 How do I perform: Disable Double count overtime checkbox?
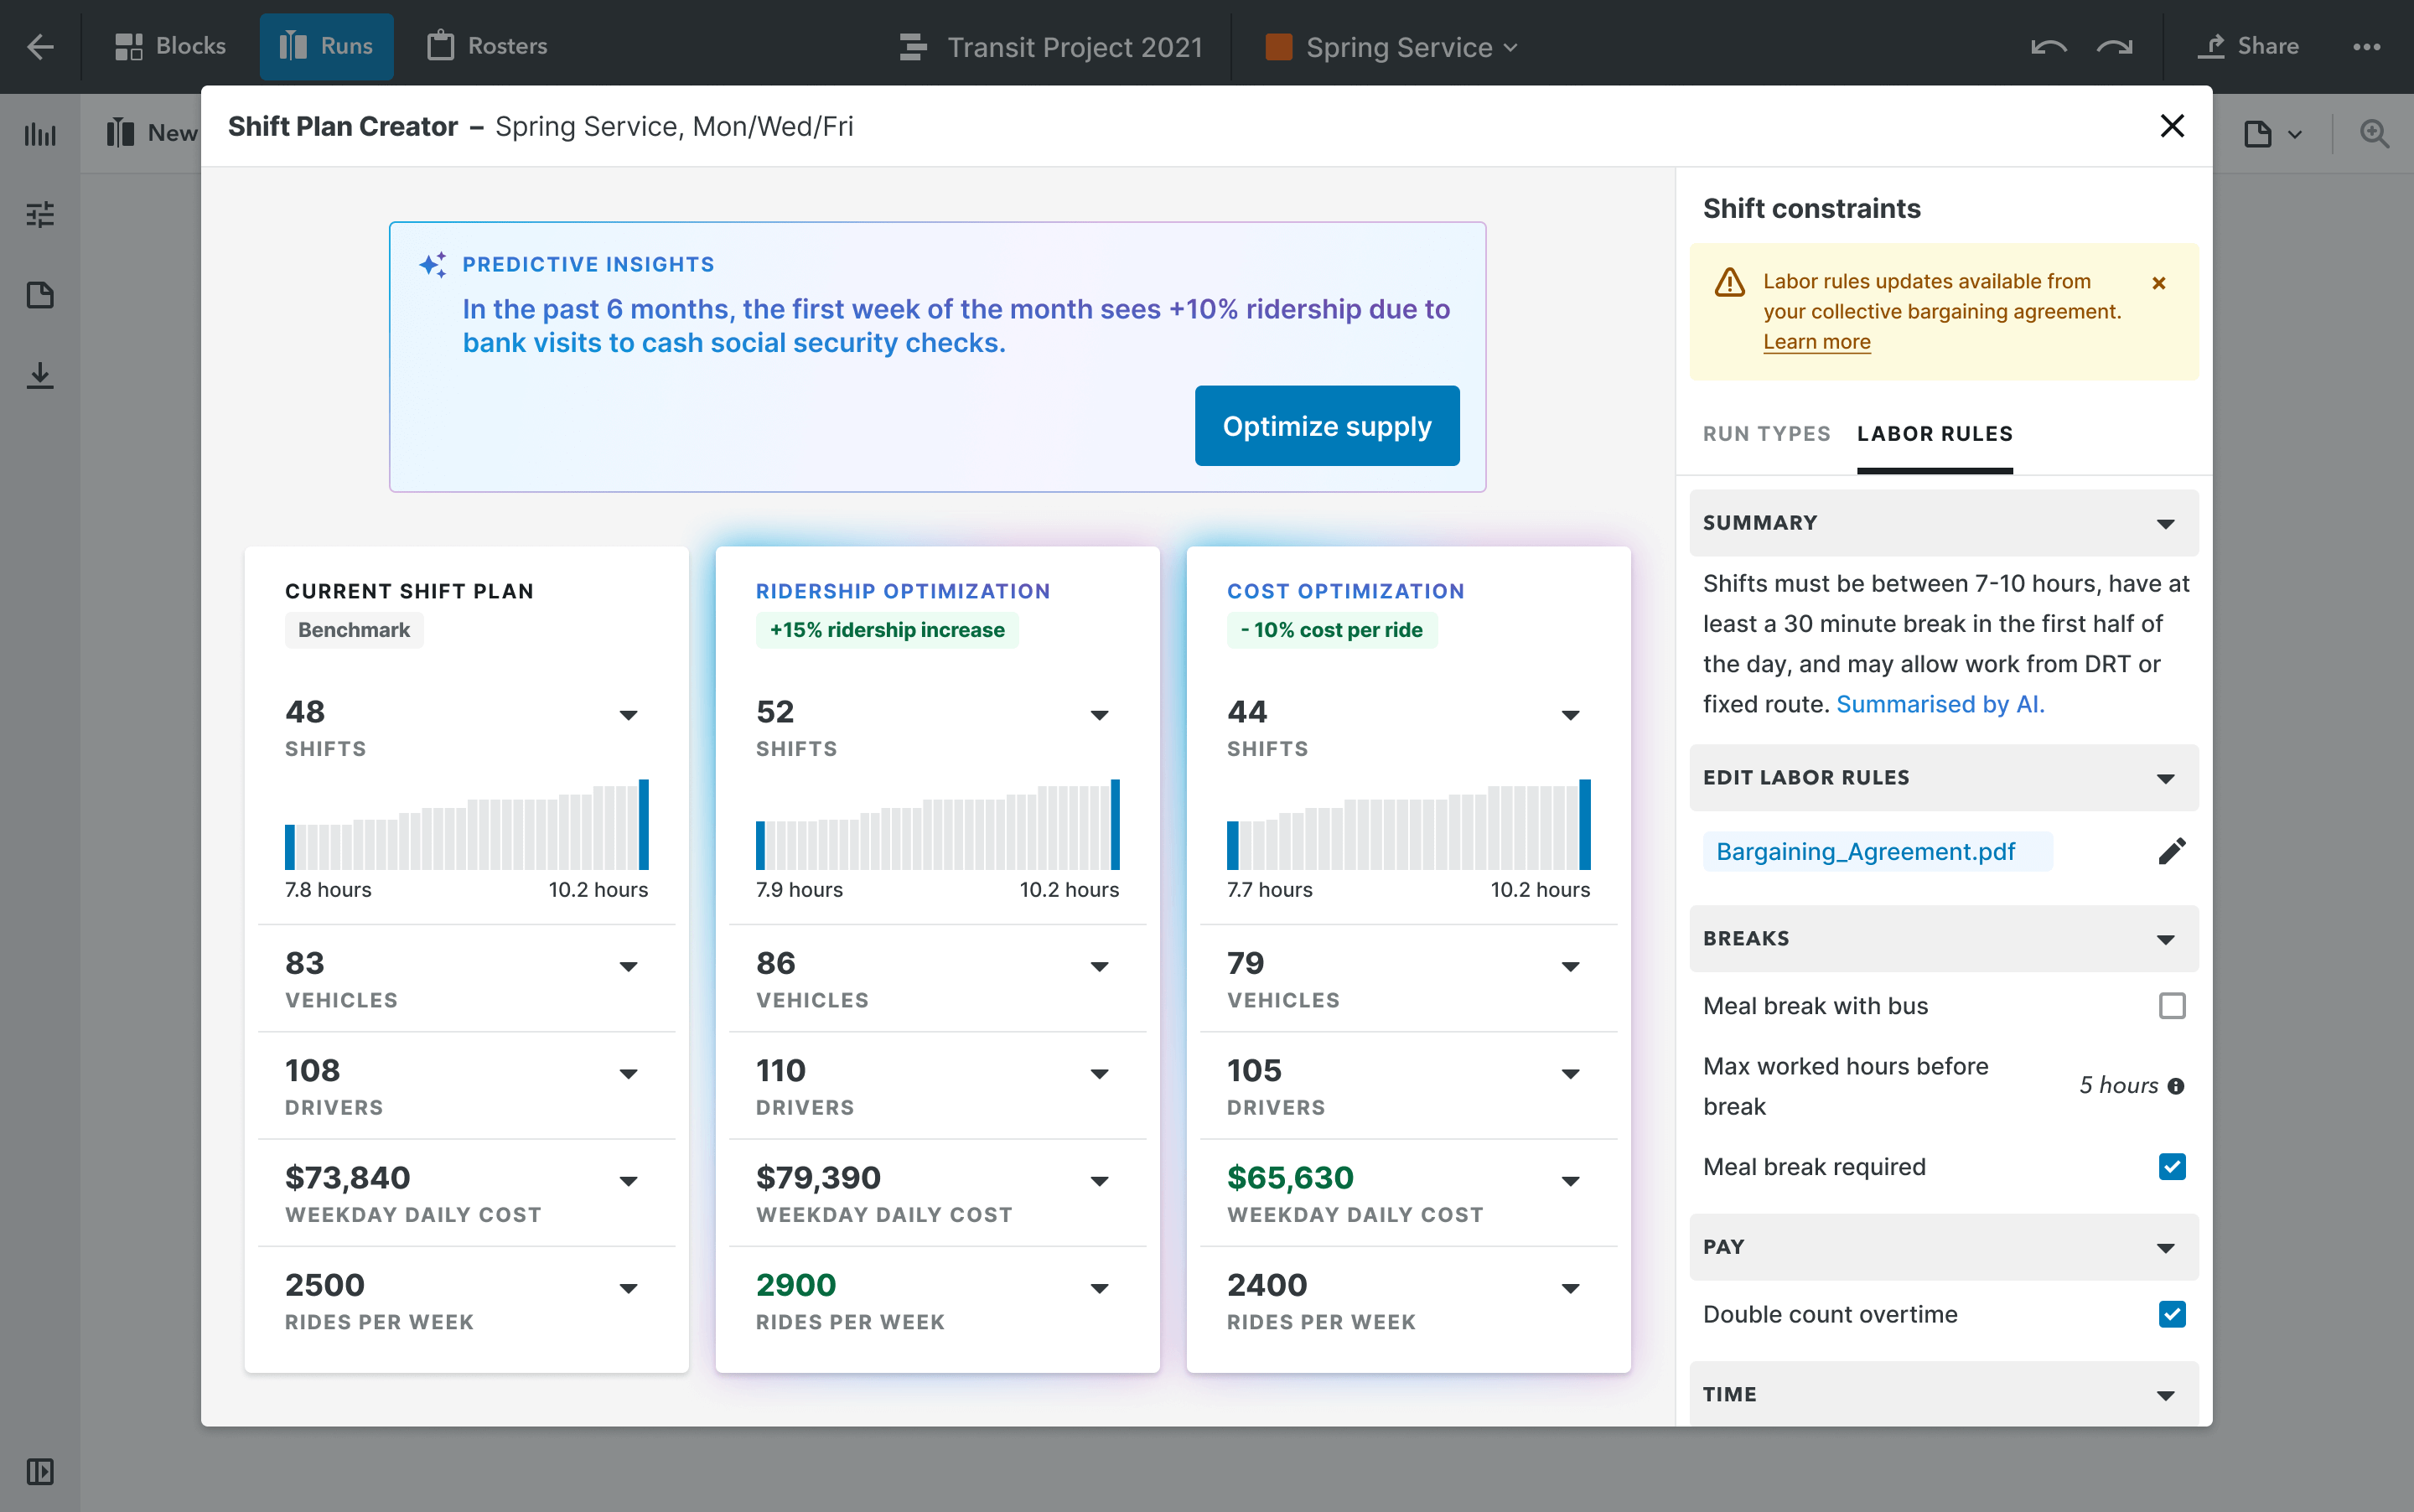tap(2171, 1314)
